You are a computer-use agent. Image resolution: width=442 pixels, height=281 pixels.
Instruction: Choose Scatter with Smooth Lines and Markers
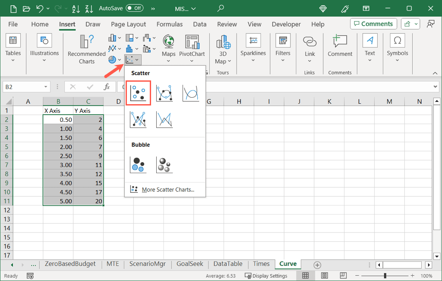(164, 93)
